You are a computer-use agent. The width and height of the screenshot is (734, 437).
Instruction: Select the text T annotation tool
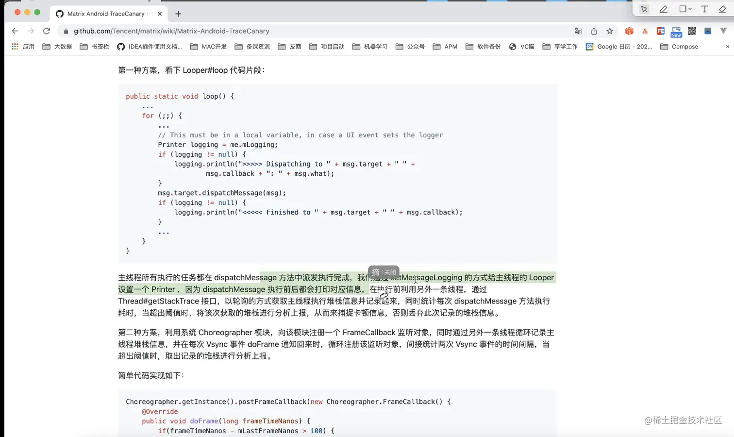pyautogui.click(x=704, y=9)
